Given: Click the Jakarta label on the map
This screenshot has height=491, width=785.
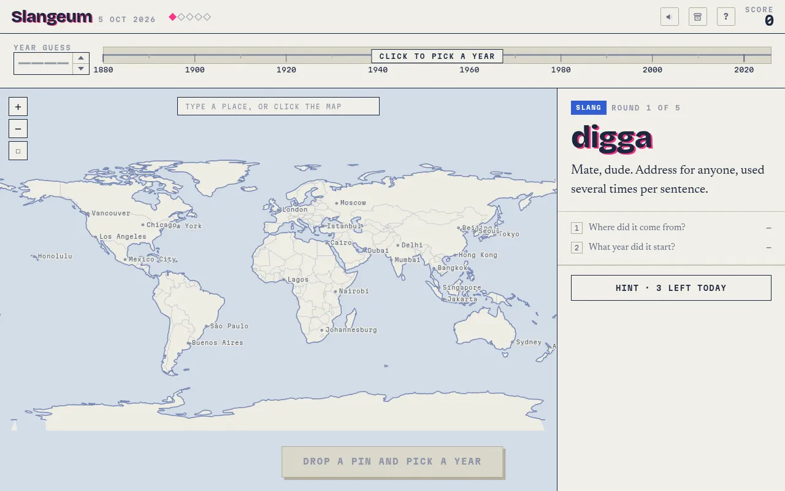Looking at the screenshot, I should (462, 300).
